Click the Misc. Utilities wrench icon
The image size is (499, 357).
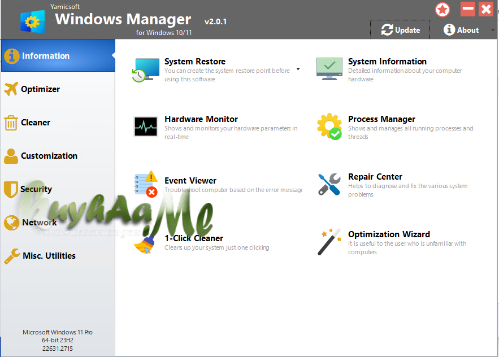[x=12, y=256]
